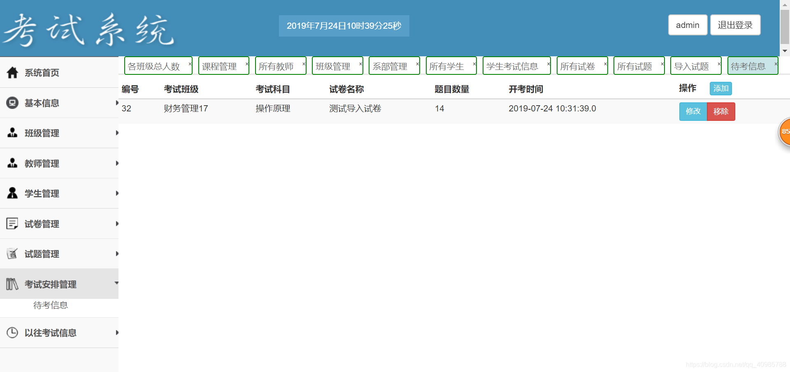Click the 财务管理17 class cell
Screen dimensions: 790x372
point(186,109)
